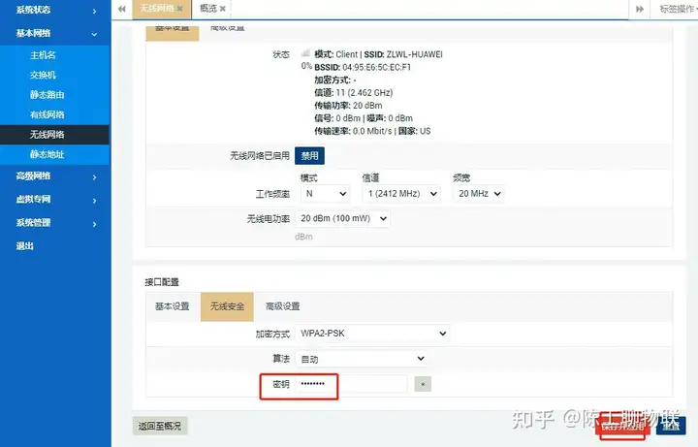This screenshot has width=698, height=447.
Task: Open the 加密方式 WPA2-PSK dropdown
Action: click(x=372, y=334)
